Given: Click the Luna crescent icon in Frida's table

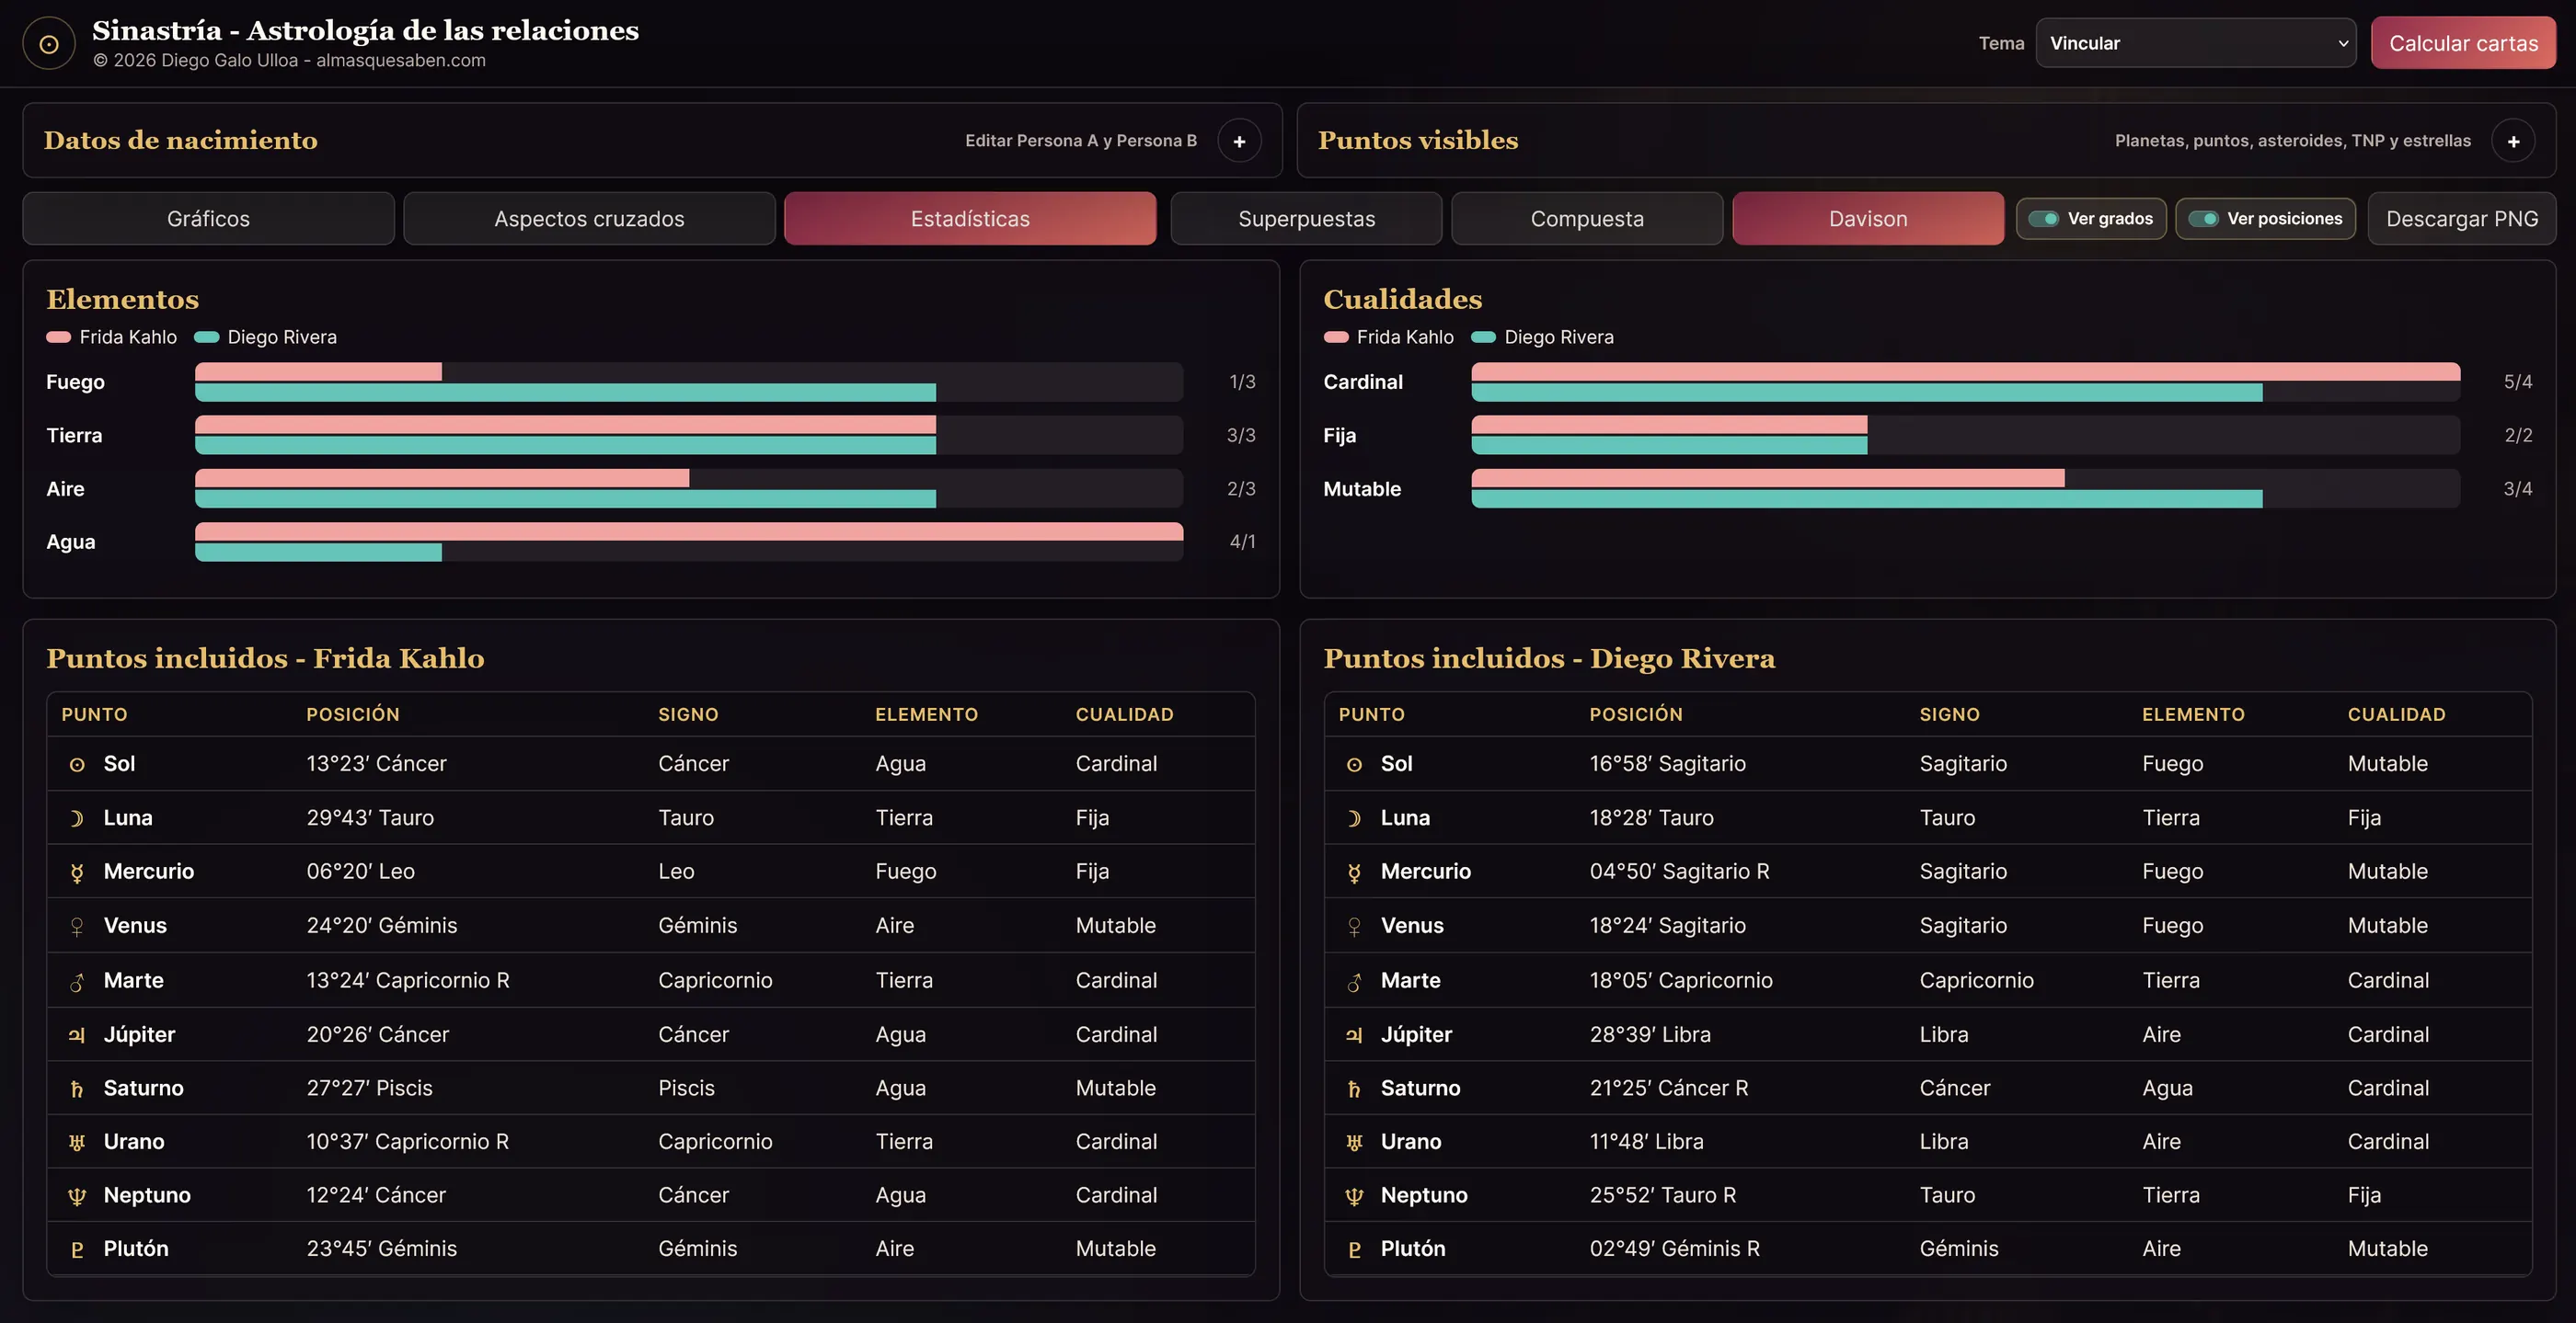Looking at the screenshot, I should point(77,818).
